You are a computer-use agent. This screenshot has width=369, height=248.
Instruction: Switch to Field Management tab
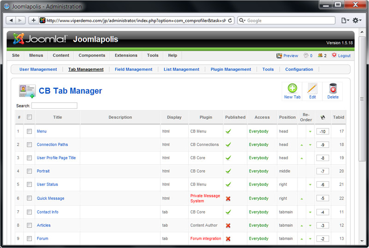(133, 69)
